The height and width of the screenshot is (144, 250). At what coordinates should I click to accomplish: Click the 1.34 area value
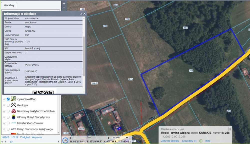27,41
